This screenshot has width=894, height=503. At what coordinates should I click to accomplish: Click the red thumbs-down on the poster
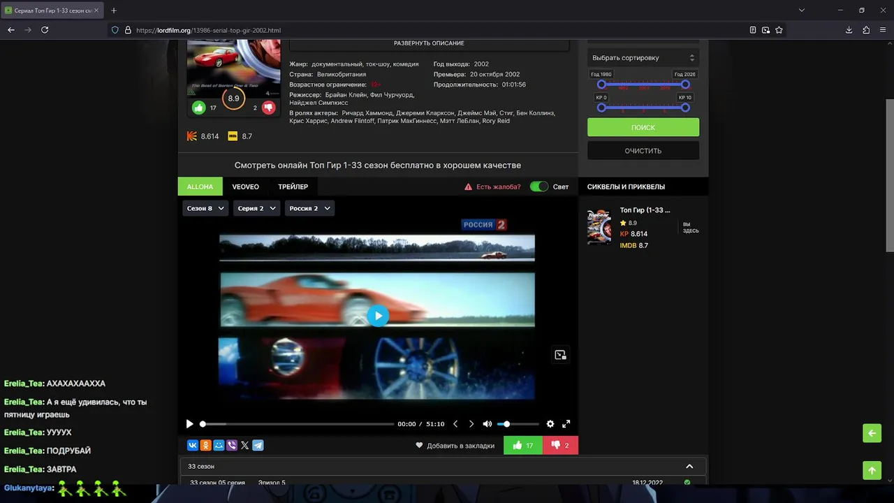point(268,108)
